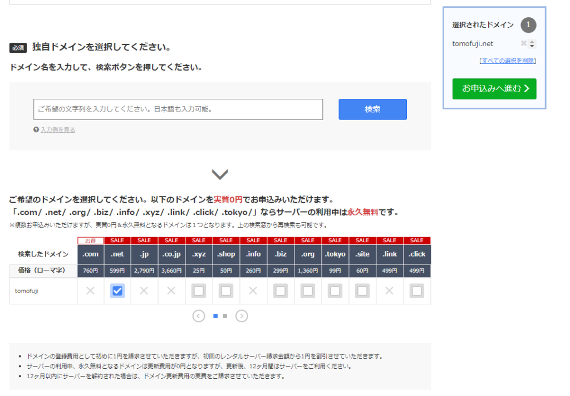The width and height of the screenshot is (570, 396).
Task: Enable the .tokyo domain checkbox
Action: click(335, 290)
